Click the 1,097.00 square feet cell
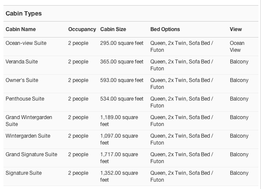Screen dimensions: 261x189 point(119,139)
